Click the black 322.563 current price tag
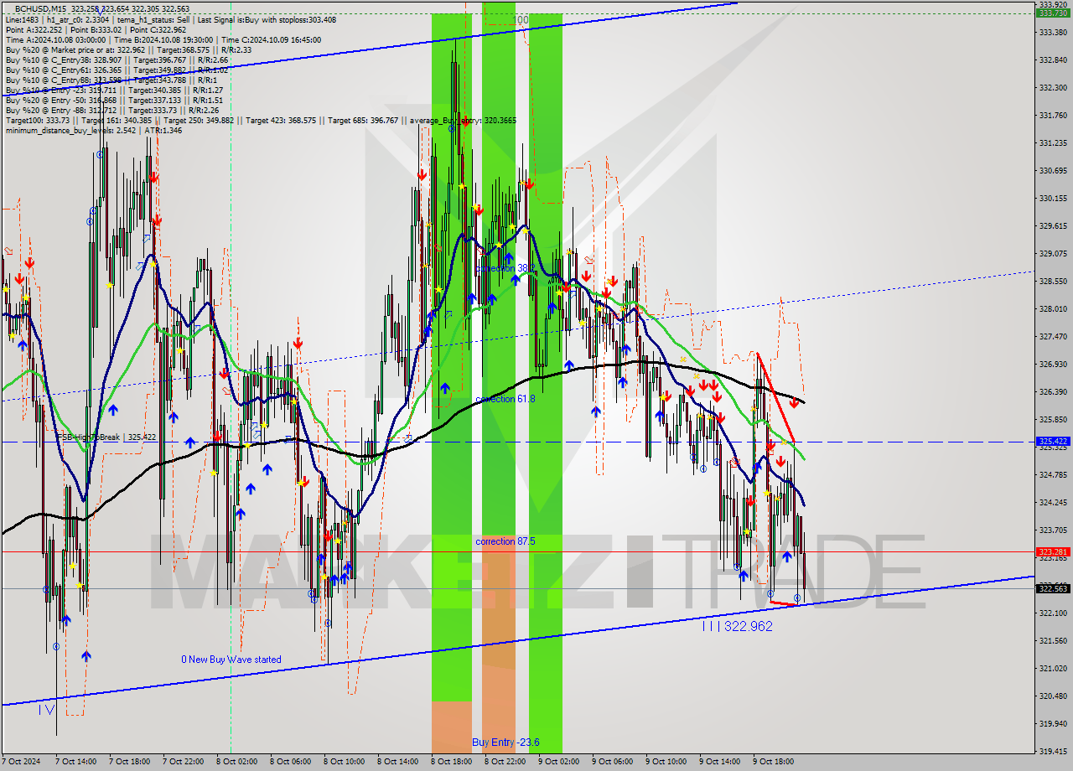Image resolution: width=1073 pixels, height=771 pixels. point(1053,588)
